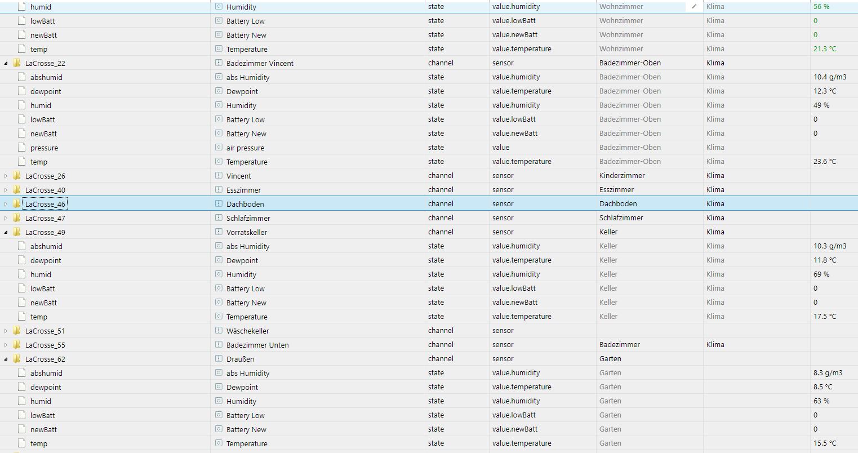Expand the LaCrosse_47 tree node

(x=6, y=218)
